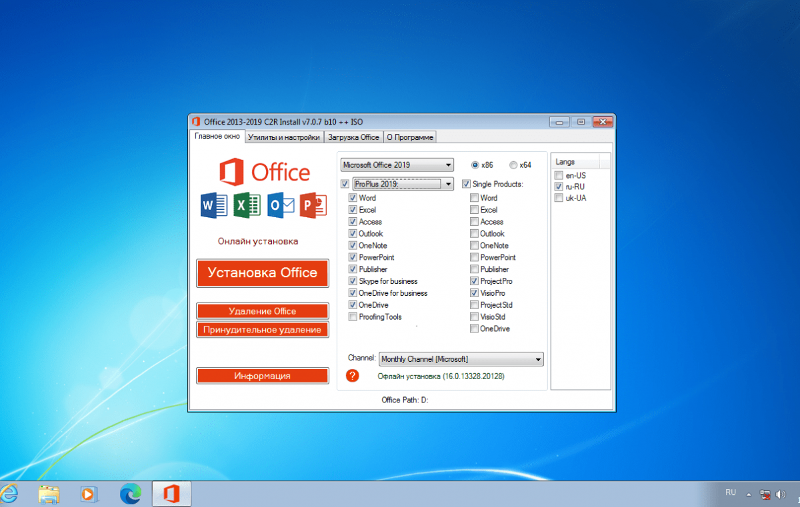Screen dimensions: 800x507
Task: Uncheck Skype for business checkbox
Action: click(x=353, y=281)
